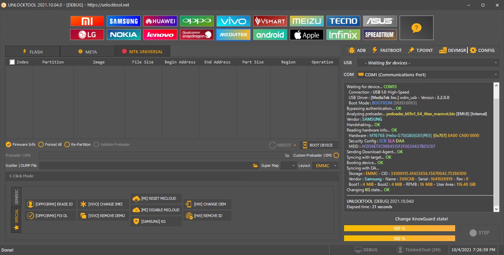Select the MediaTek brand icon
The image size is (504, 255).
(234, 35)
